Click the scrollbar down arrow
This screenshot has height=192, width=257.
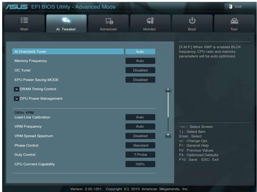[168, 135]
